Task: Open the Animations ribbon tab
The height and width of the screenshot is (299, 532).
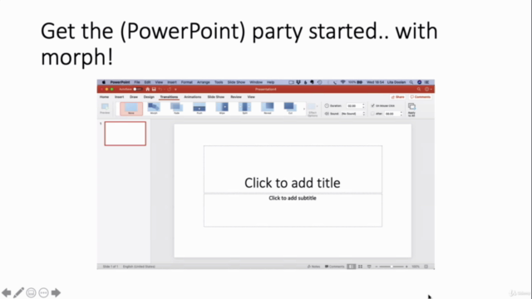Action: 192,97
